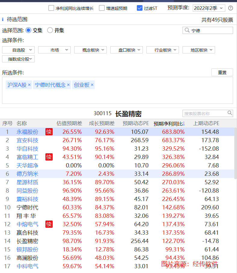Click the 重置 reset button
This screenshot has height=273, width=237.
(222, 72)
